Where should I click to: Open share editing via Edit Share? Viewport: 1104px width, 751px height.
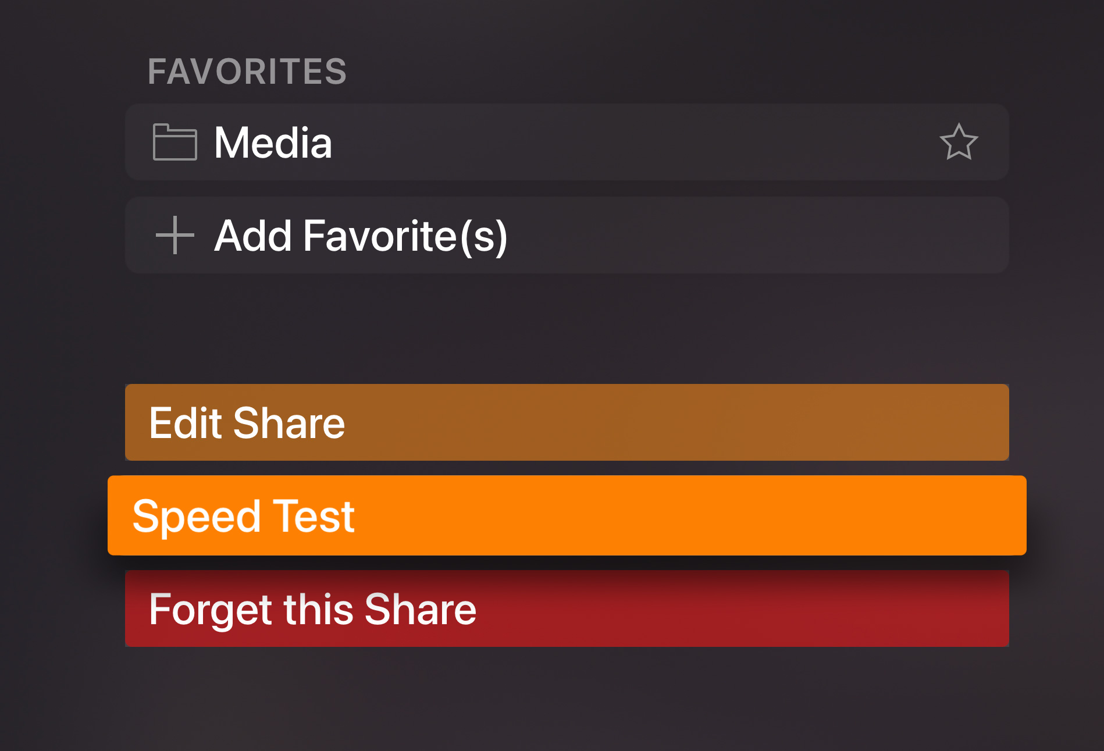pyautogui.click(x=567, y=422)
